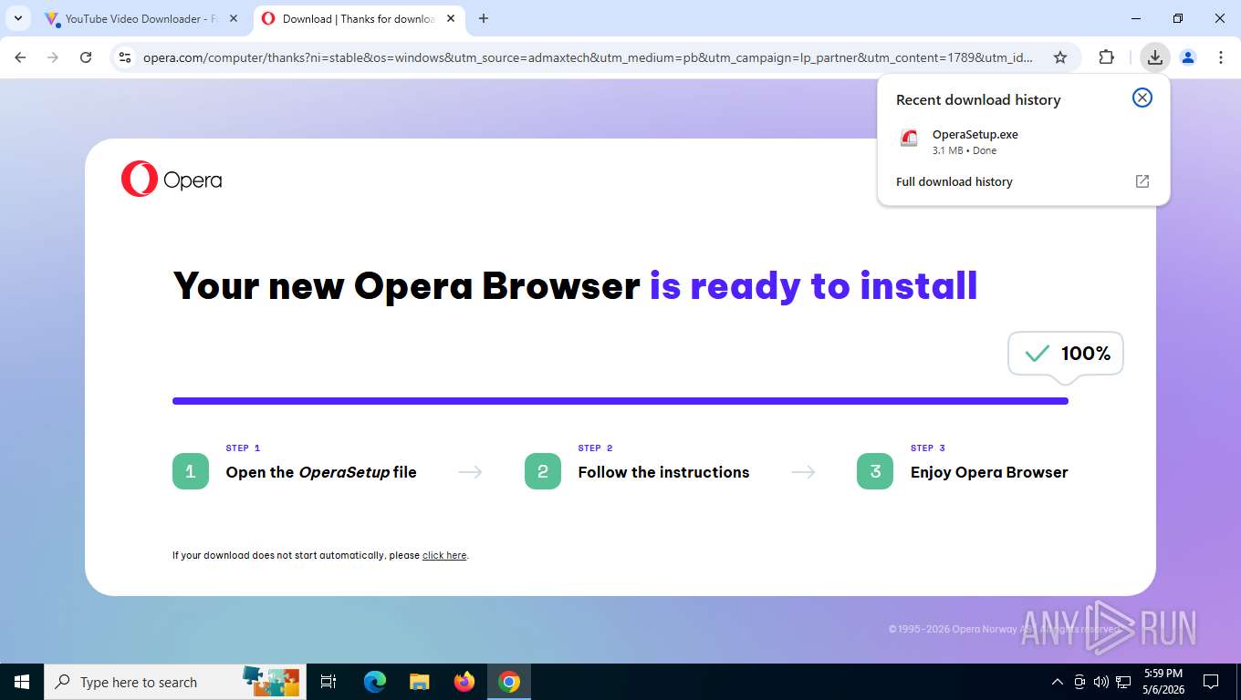Open the Chrome profile menu
1241x700 pixels.
(1188, 57)
